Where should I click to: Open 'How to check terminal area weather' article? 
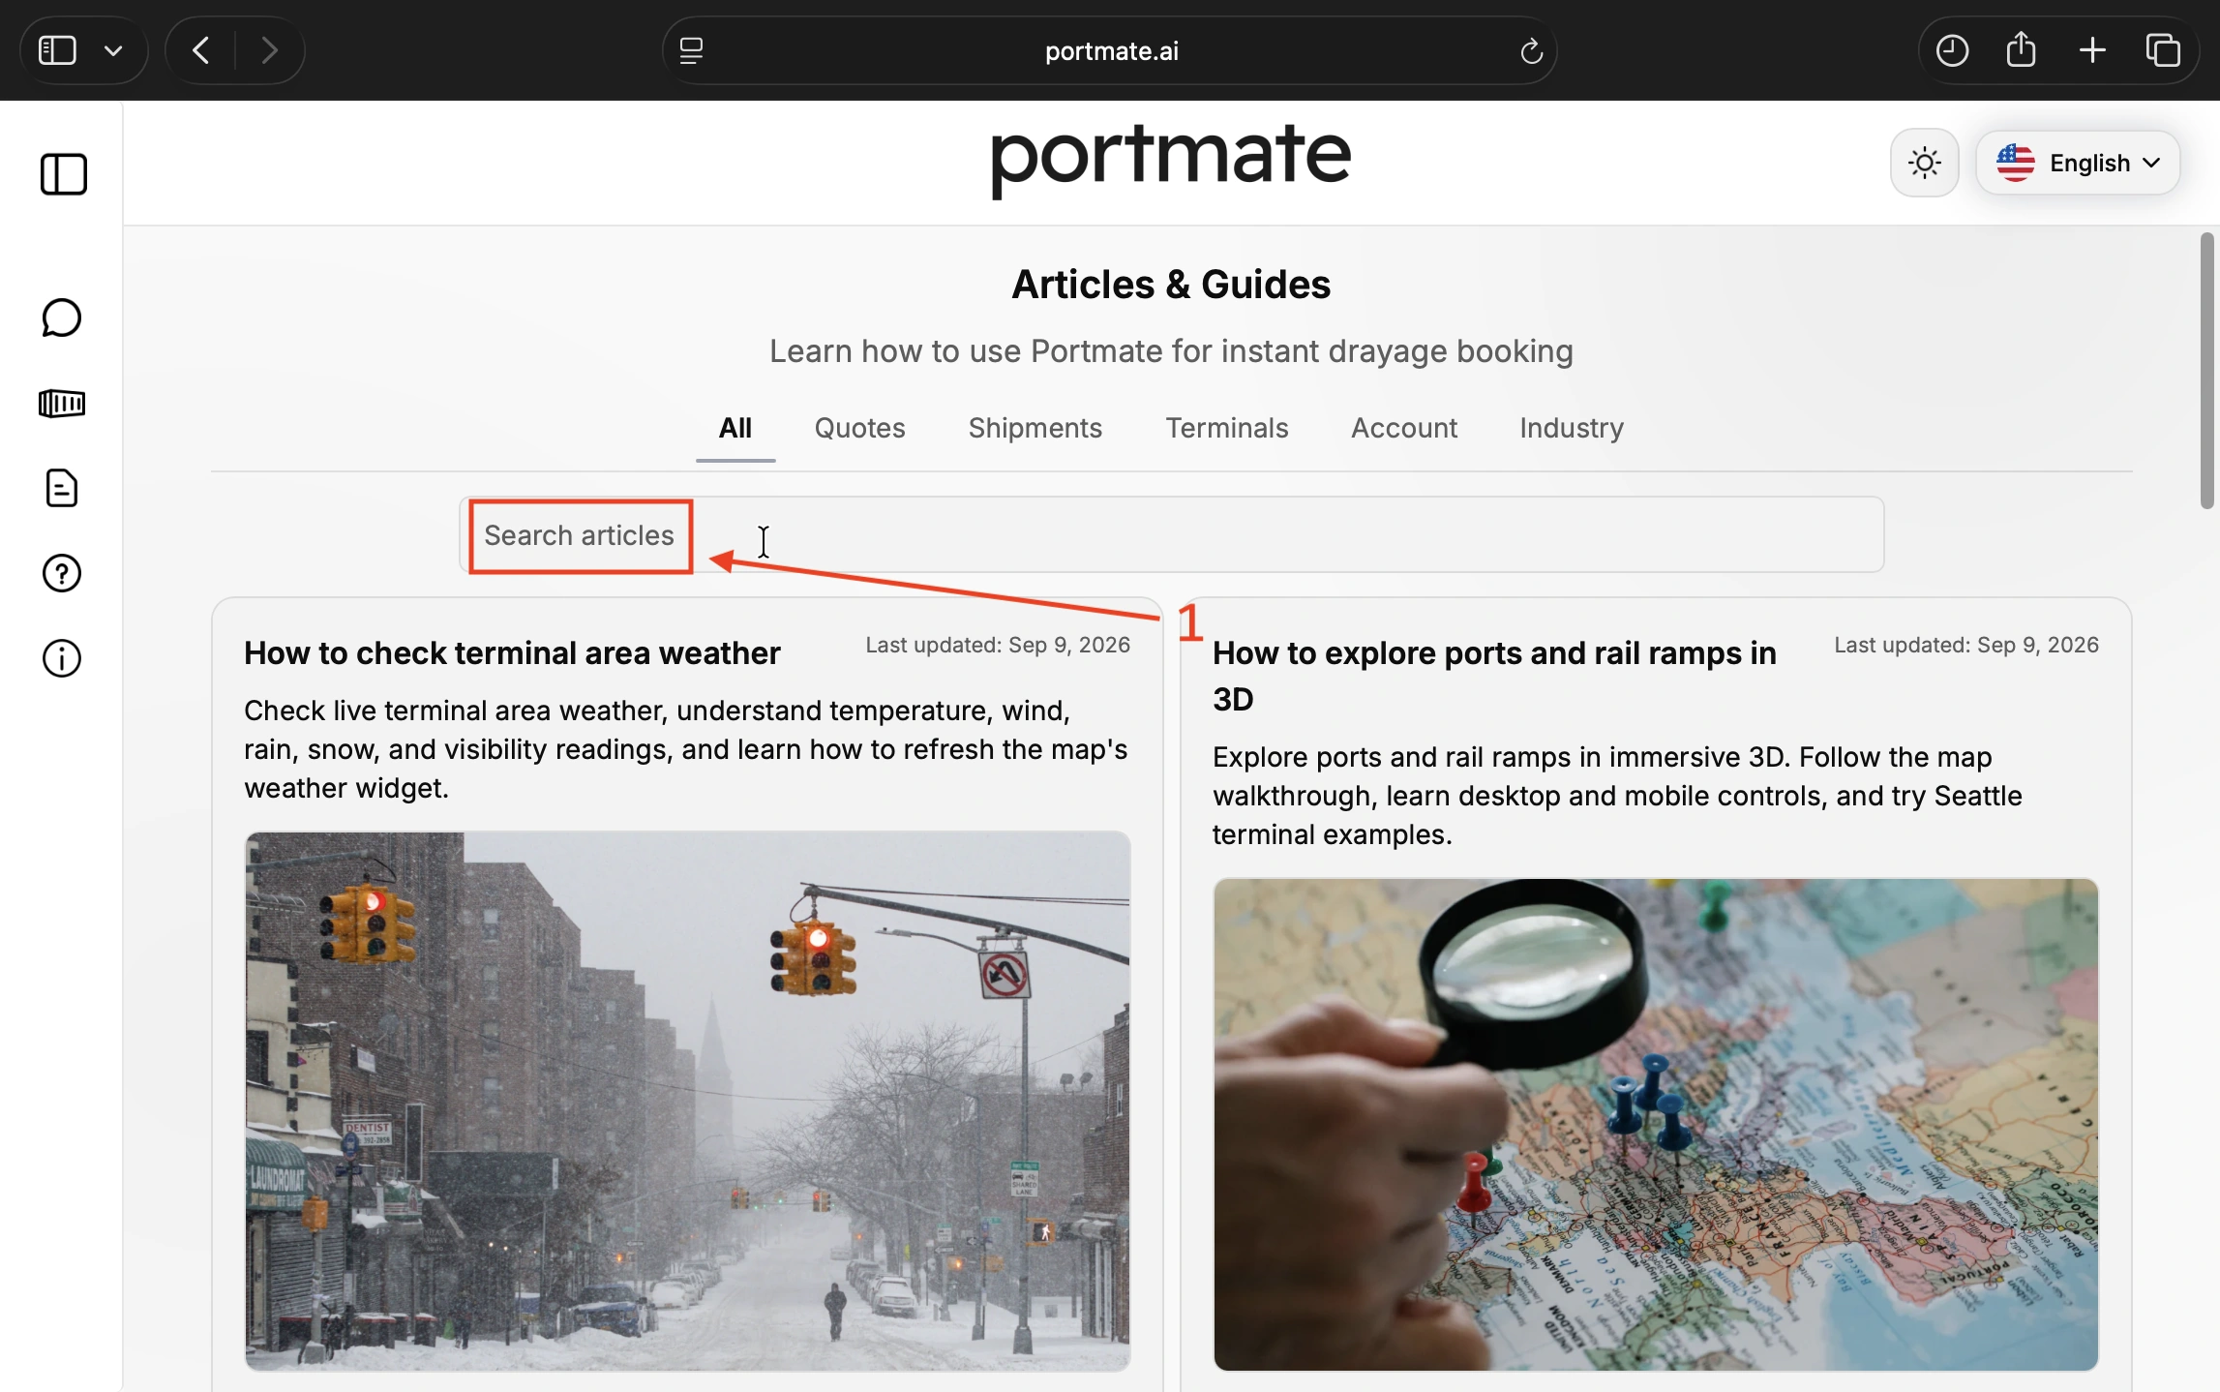(x=512, y=653)
